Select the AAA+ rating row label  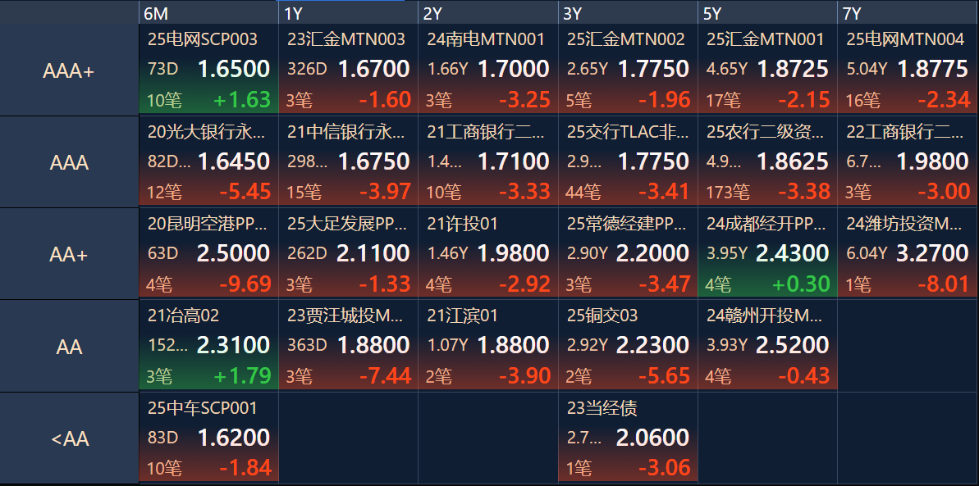pos(69,70)
